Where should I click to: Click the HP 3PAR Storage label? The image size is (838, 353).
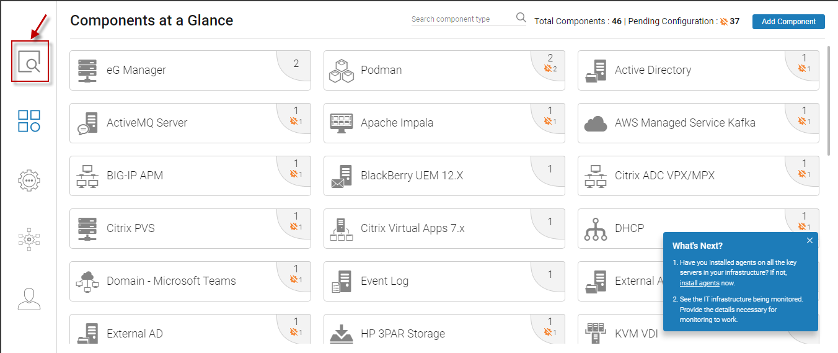(x=403, y=334)
